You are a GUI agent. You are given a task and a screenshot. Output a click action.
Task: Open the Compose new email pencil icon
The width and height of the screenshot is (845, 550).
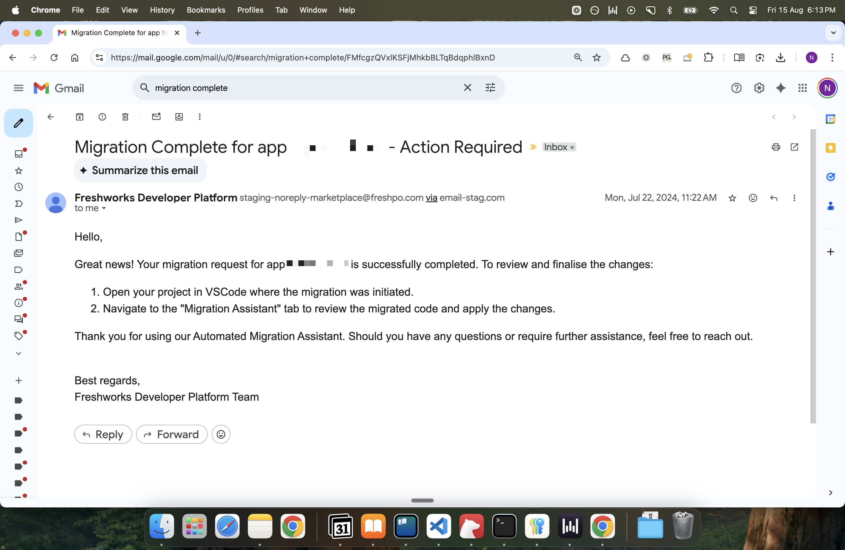(18, 123)
